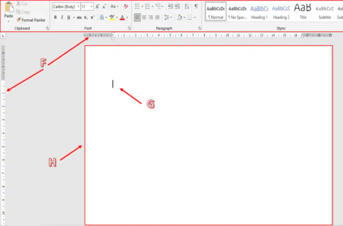Click the Borders icon
This screenshot has width=343, height=226.
click(x=190, y=18)
